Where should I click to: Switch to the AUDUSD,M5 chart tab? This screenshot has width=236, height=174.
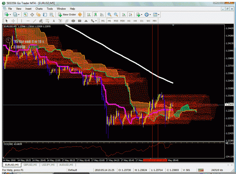(66, 165)
